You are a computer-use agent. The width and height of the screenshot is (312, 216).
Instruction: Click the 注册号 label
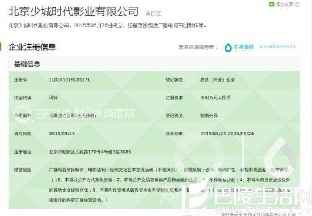coord(20,80)
